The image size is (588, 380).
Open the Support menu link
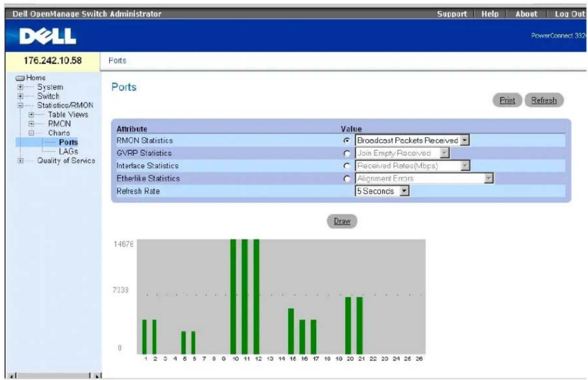tap(452, 14)
